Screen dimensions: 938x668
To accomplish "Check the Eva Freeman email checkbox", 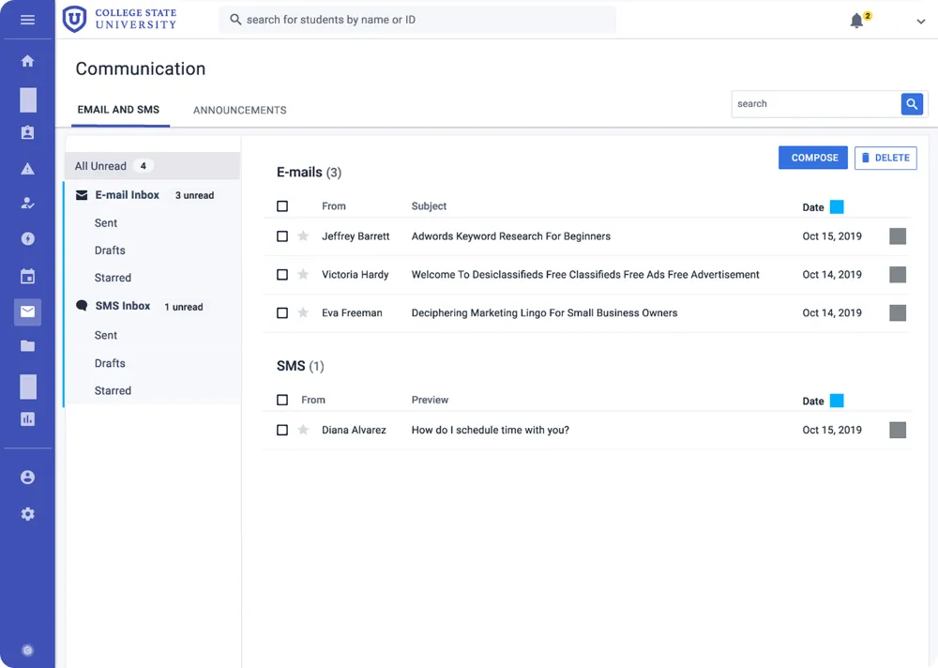I will (282, 312).
